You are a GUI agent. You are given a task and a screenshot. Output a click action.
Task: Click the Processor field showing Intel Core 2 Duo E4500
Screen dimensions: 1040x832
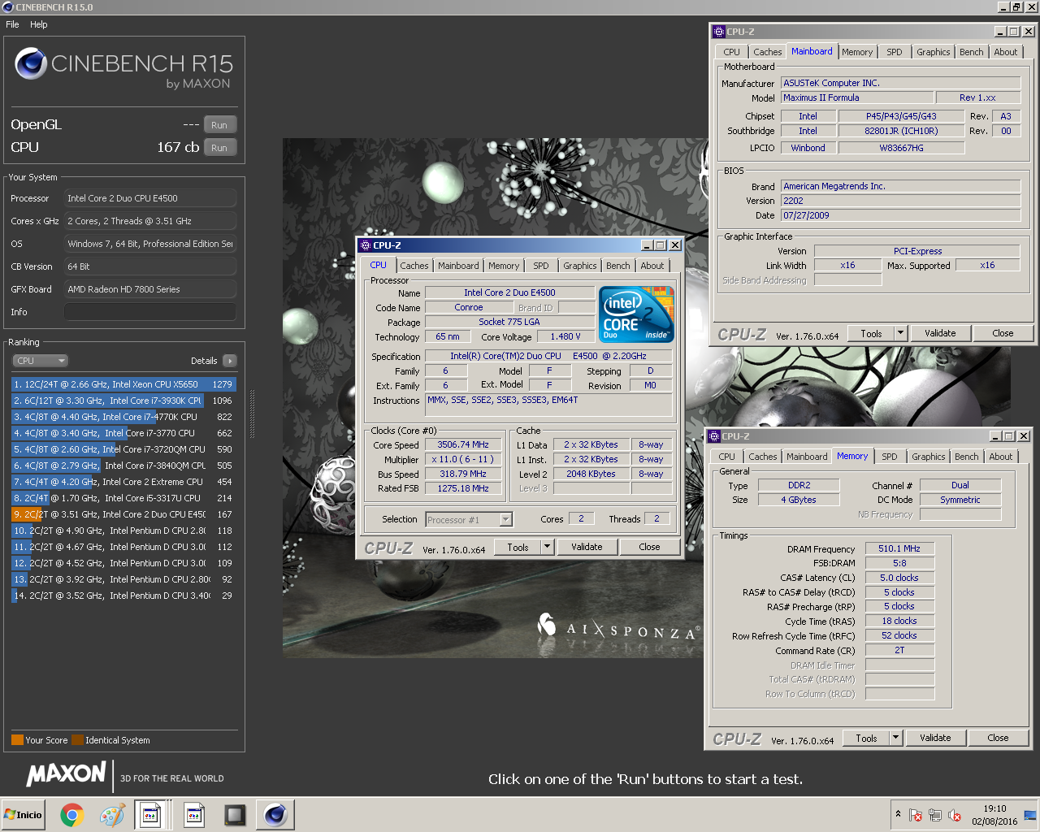150,198
